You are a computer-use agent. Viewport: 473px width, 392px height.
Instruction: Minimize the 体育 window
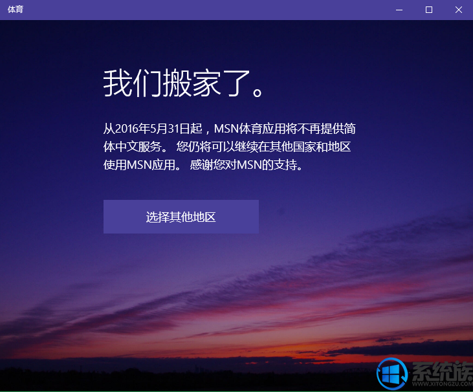[399, 10]
